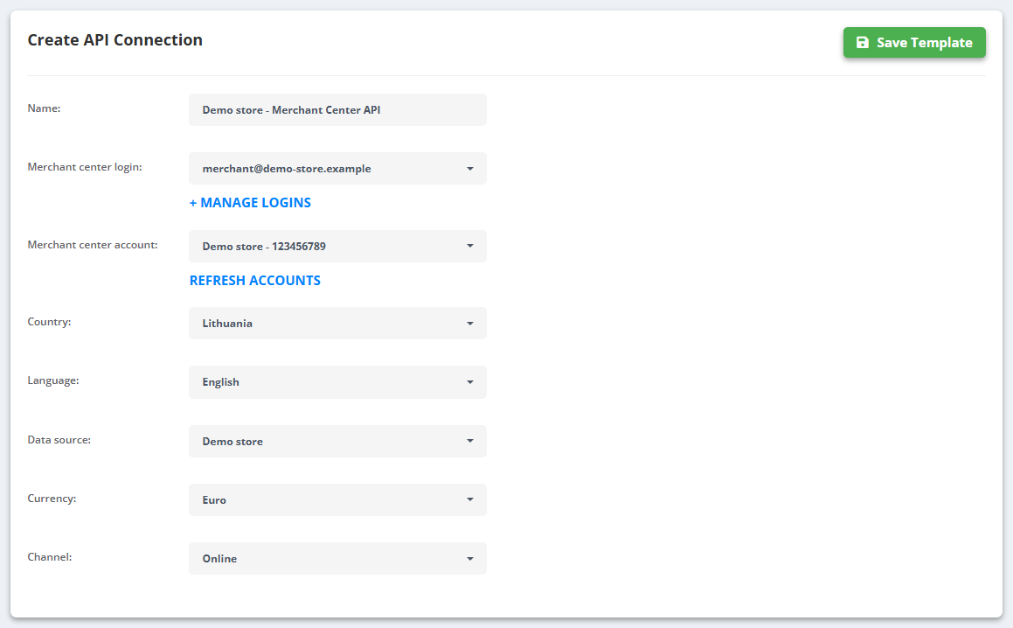This screenshot has height=628, width=1013.
Task: Click the floppy disk icon in Save Template
Action: click(863, 42)
